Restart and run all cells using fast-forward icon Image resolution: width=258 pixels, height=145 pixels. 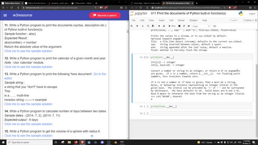[x=189, y=26]
